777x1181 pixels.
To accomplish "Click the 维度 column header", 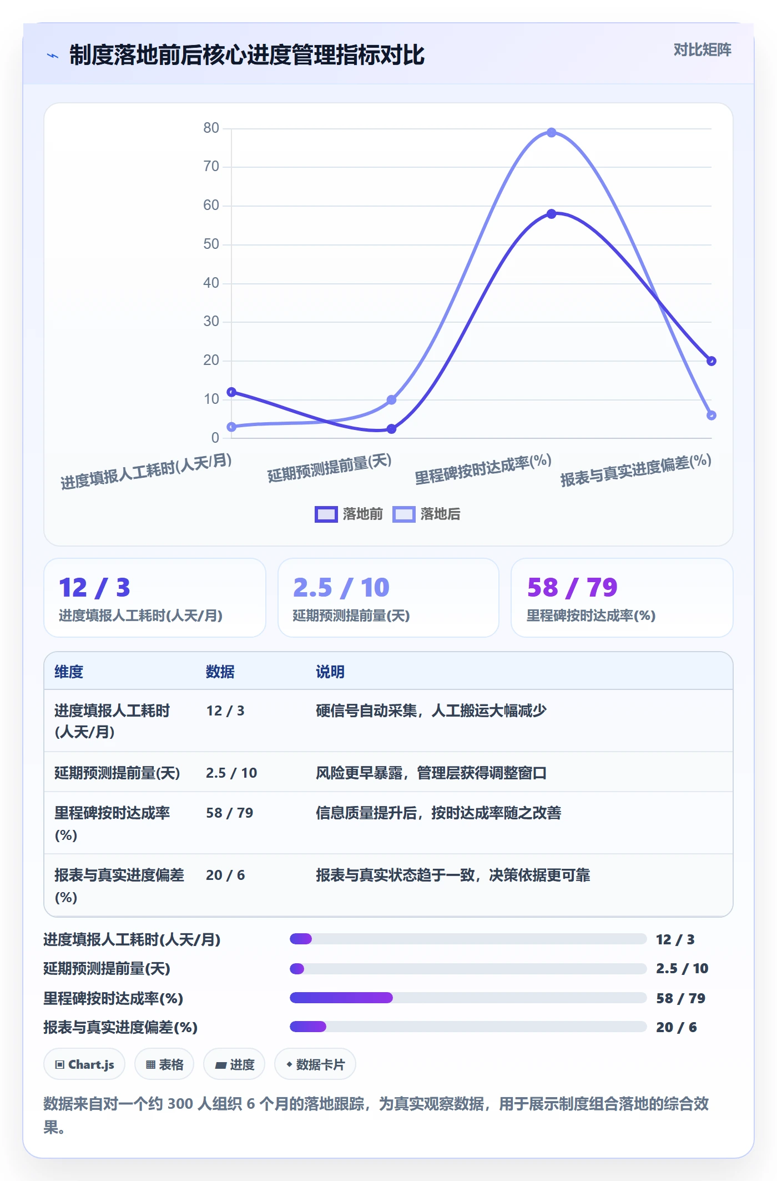I will (69, 672).
